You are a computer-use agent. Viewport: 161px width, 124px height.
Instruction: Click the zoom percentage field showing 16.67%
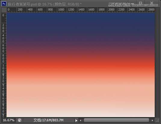[8, 120]
